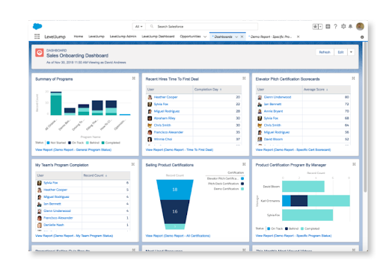383x274 pixels.
Task: Expand the Opportunities tab dropdown arrow
Action: 205,37
